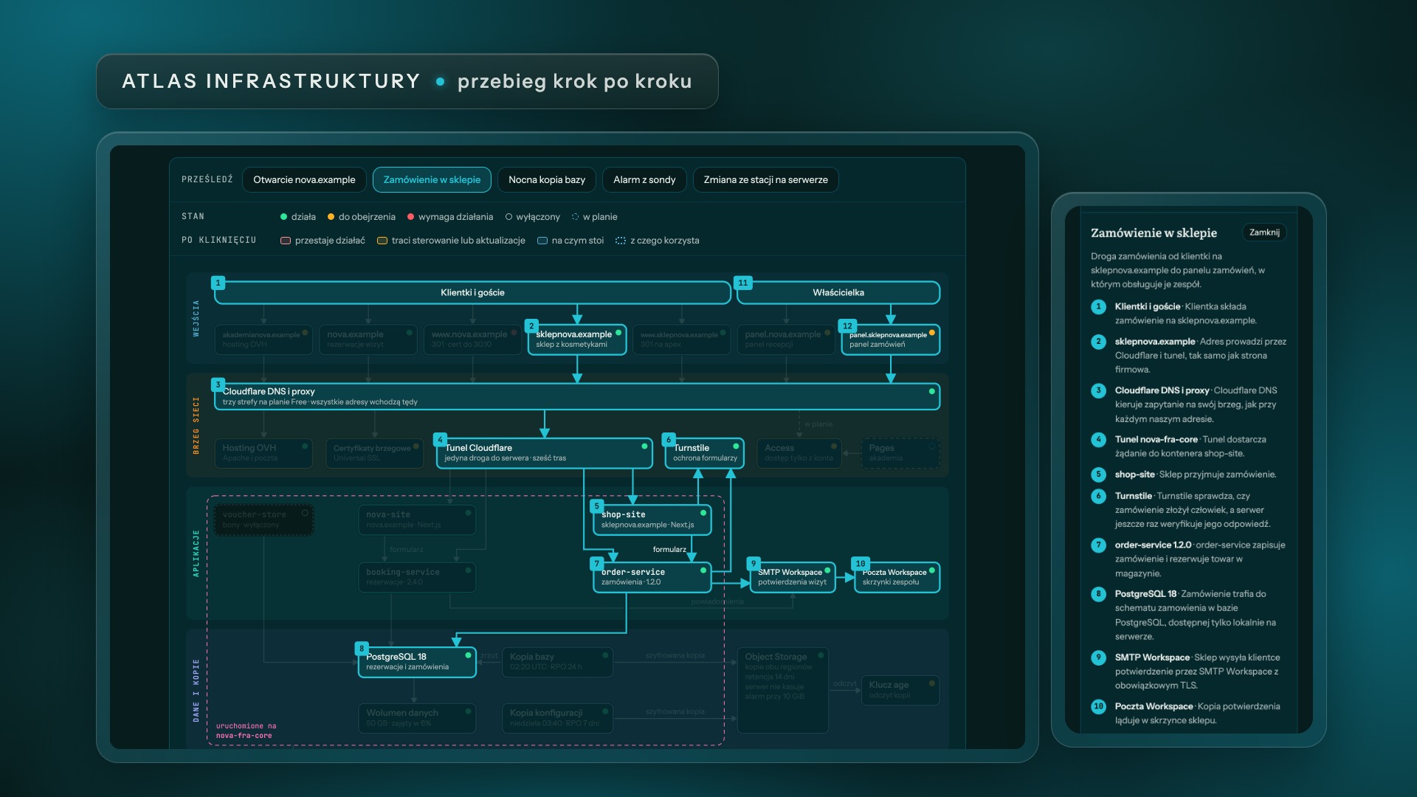Close the side panel with 'Zamknij'

[1264, 232]
